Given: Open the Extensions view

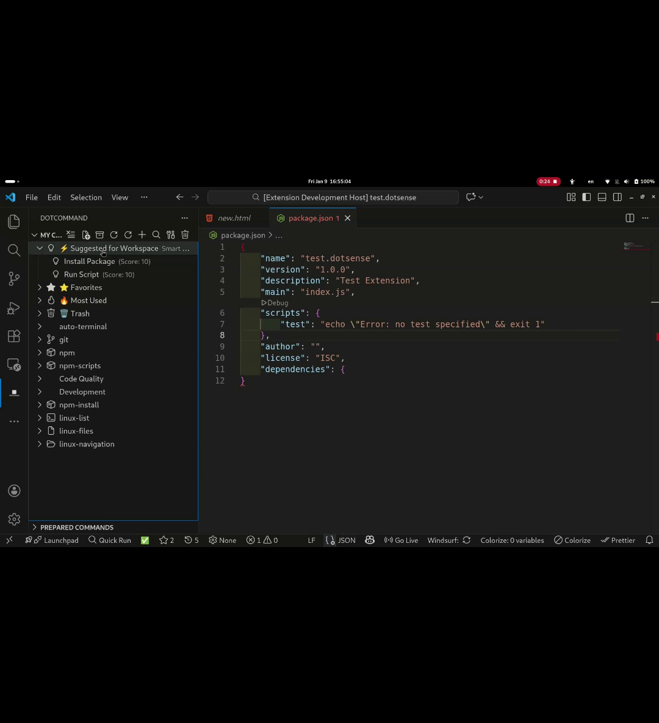Looking at the screenshot, I should 13,336.
